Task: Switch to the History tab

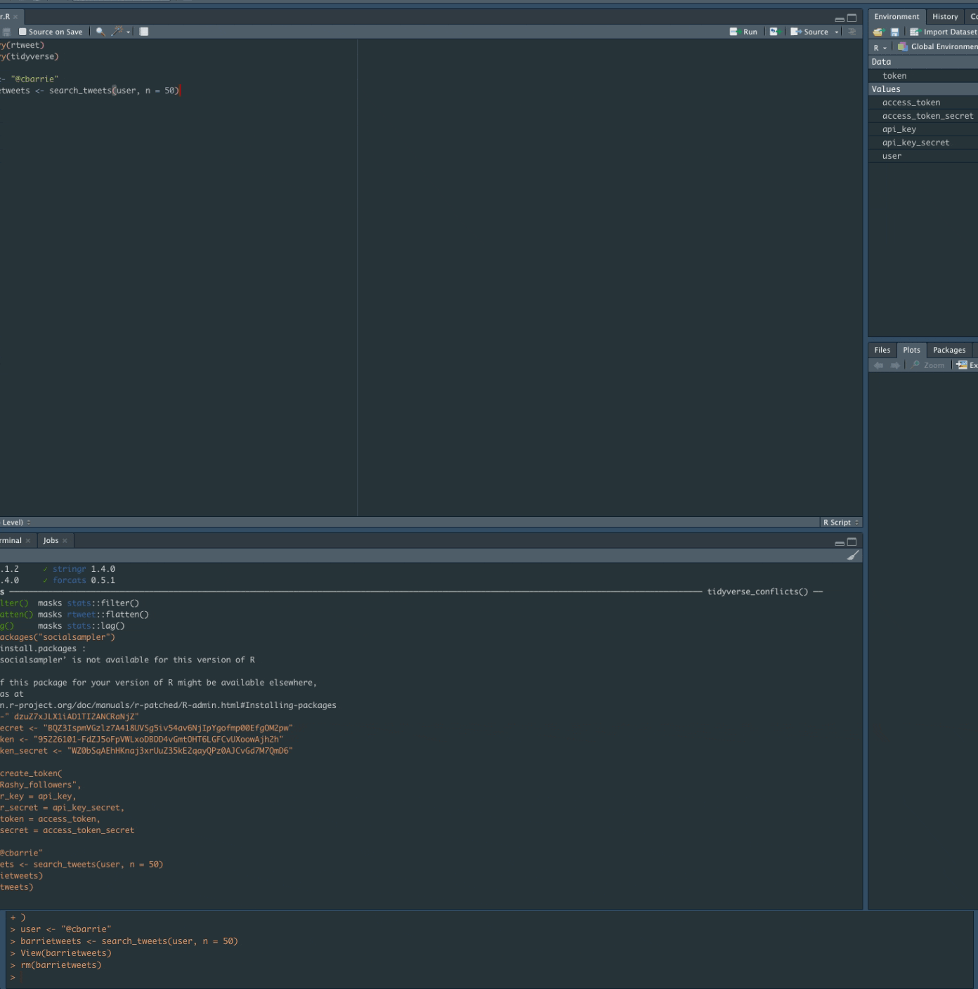Action: (944, 17)
